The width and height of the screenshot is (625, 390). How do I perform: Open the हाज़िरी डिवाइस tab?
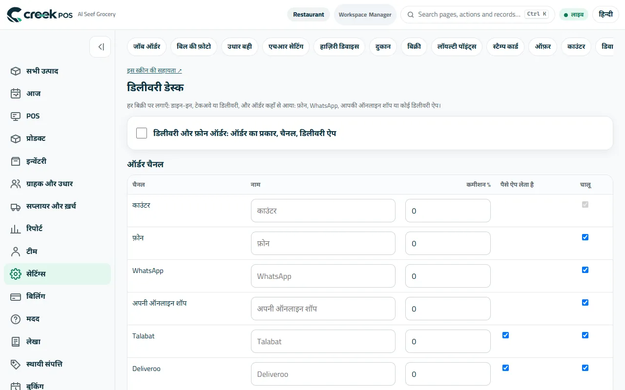(x=339, y=47)
